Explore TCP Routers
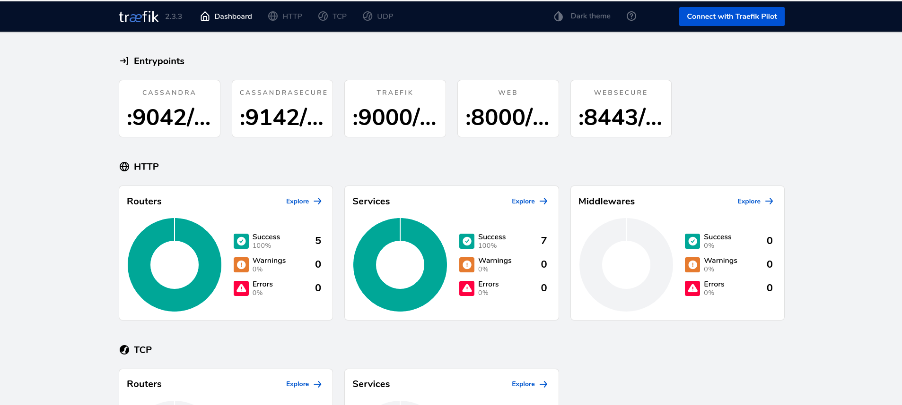Viewport: 902px width, 405px height. point(304,384)
